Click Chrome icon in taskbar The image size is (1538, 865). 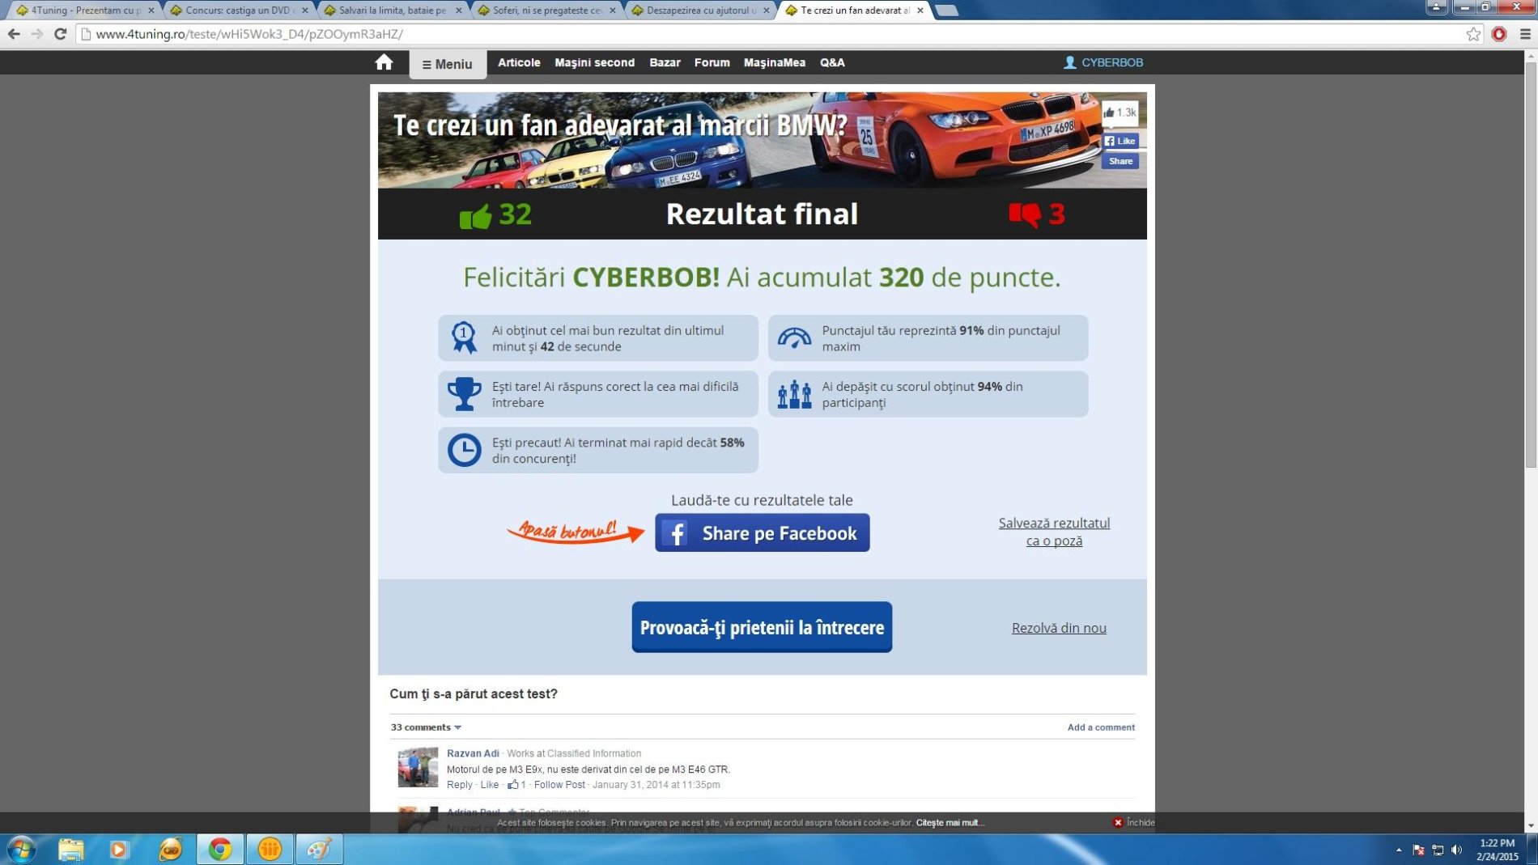[219, 849]
